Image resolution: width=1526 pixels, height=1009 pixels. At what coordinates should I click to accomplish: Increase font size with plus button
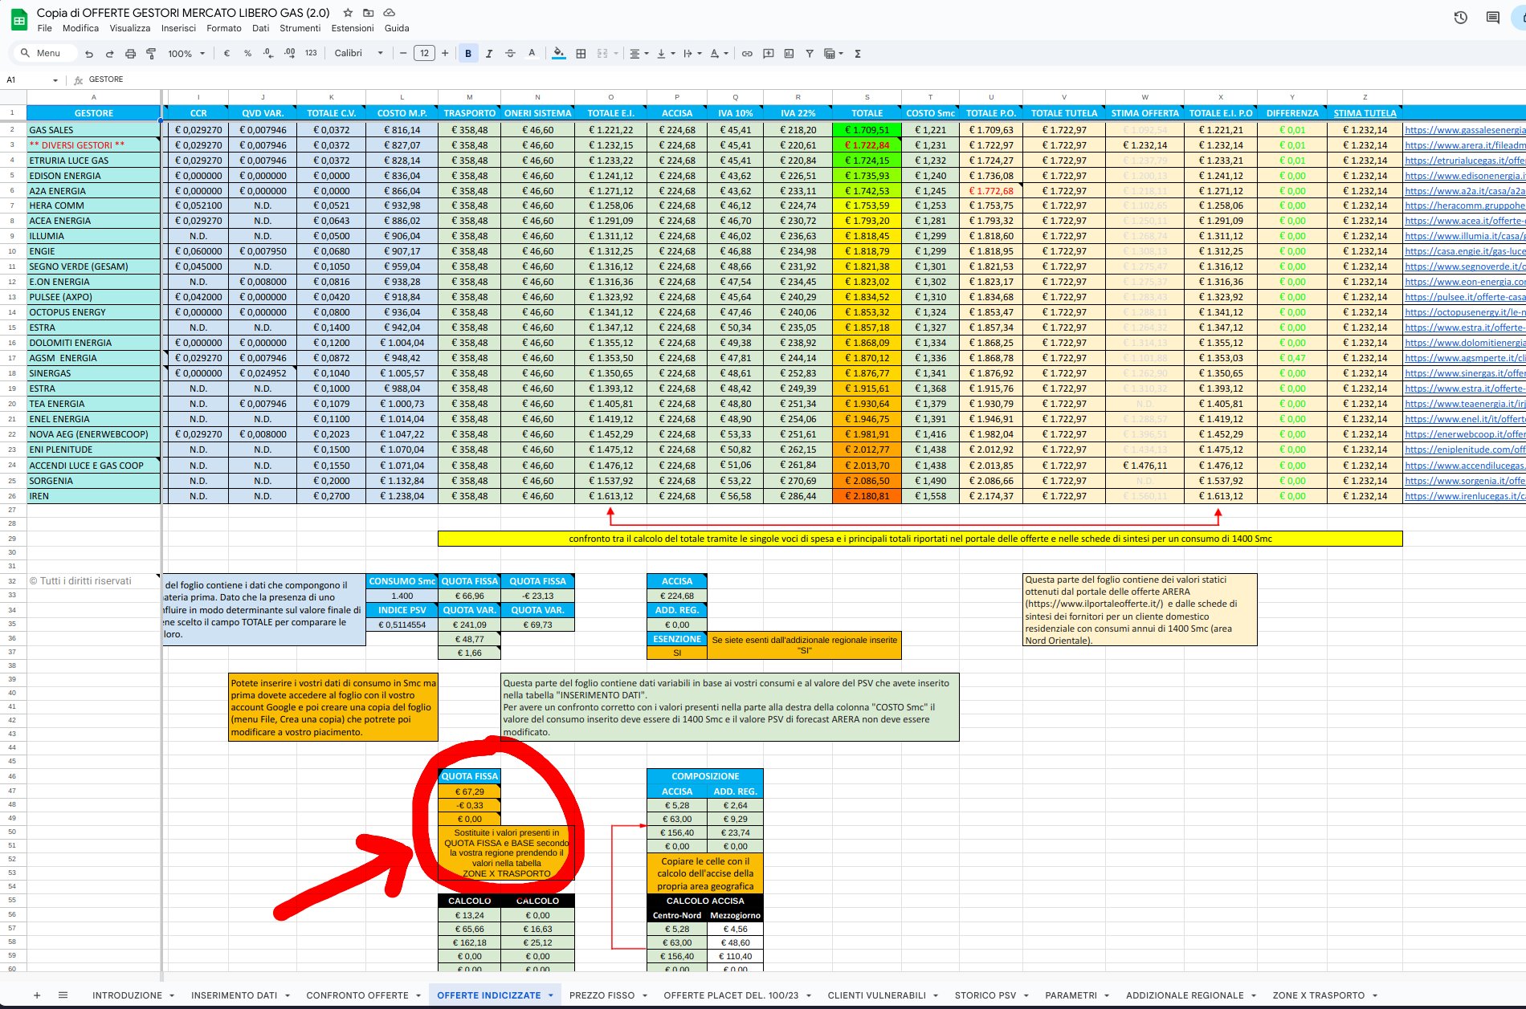pos(445,54)
